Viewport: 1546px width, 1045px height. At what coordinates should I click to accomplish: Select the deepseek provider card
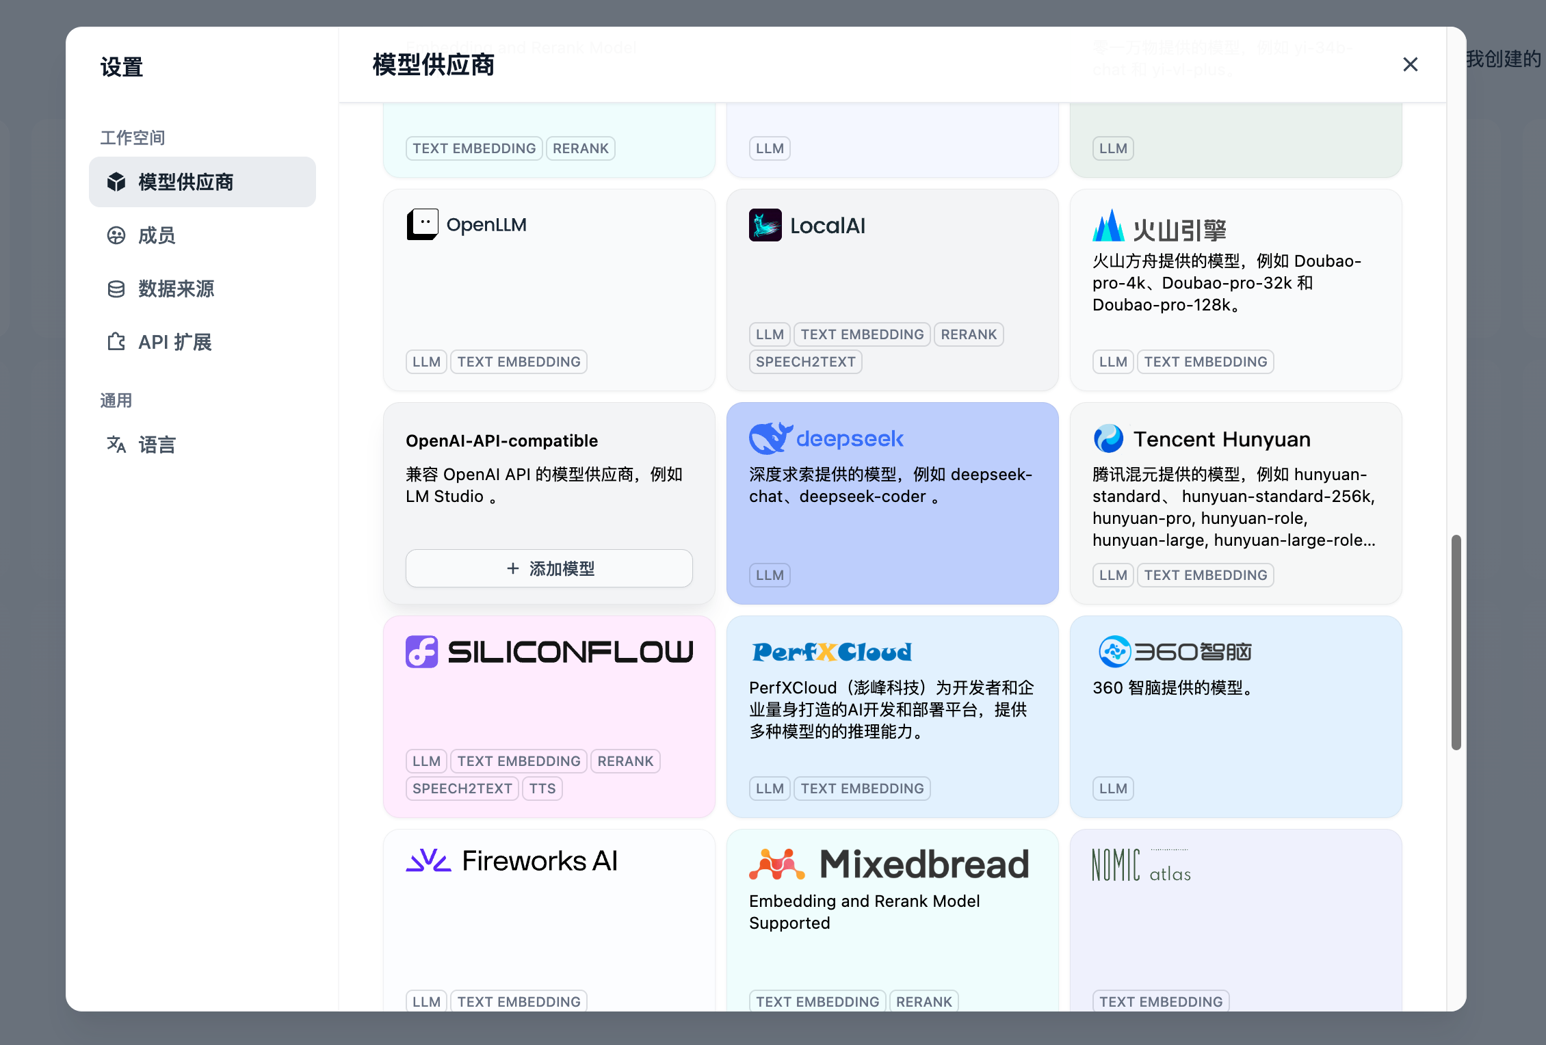[893, 503]
